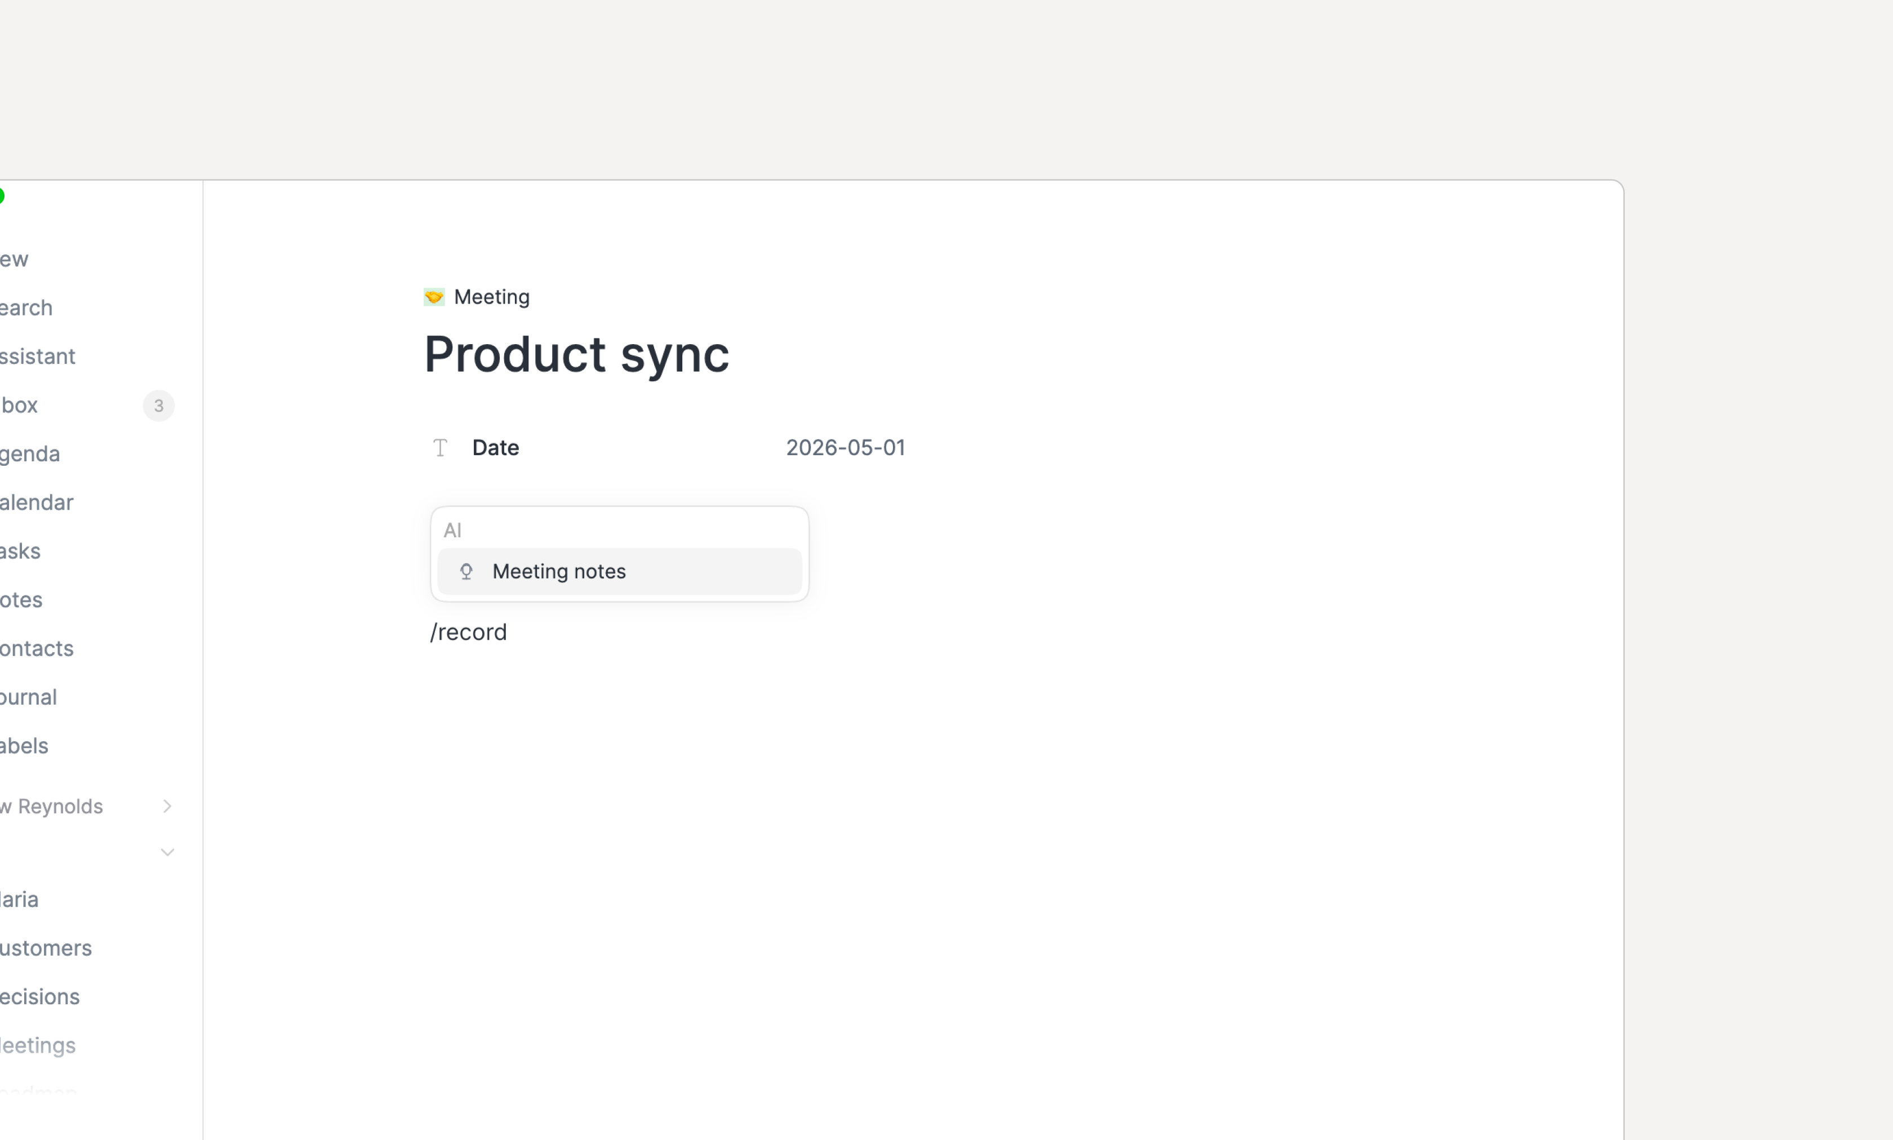Click New at top of the sidebar
The height and width of the screenshot is (1140, 1893).
[x=15, y=260]
